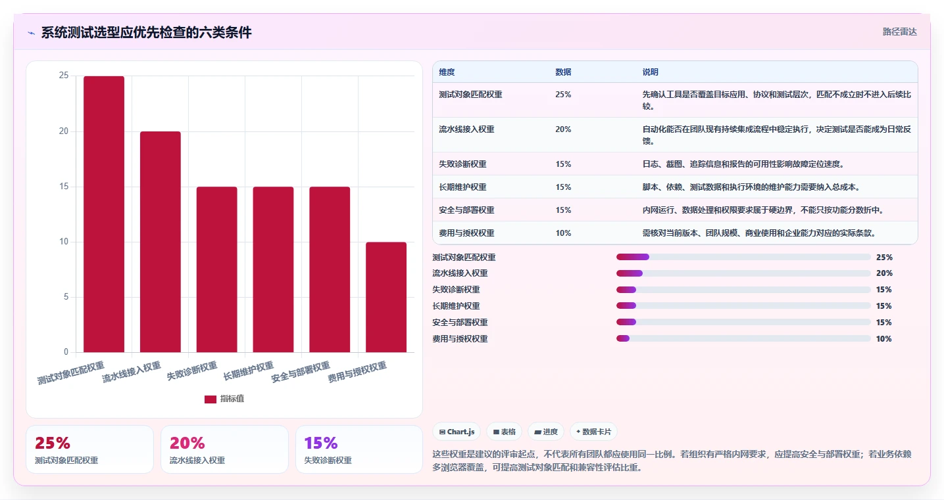The image size is (944, 500).
Task: Click the 测试对象匹配权重 x-axis label
Action: (x=71, y=372)
